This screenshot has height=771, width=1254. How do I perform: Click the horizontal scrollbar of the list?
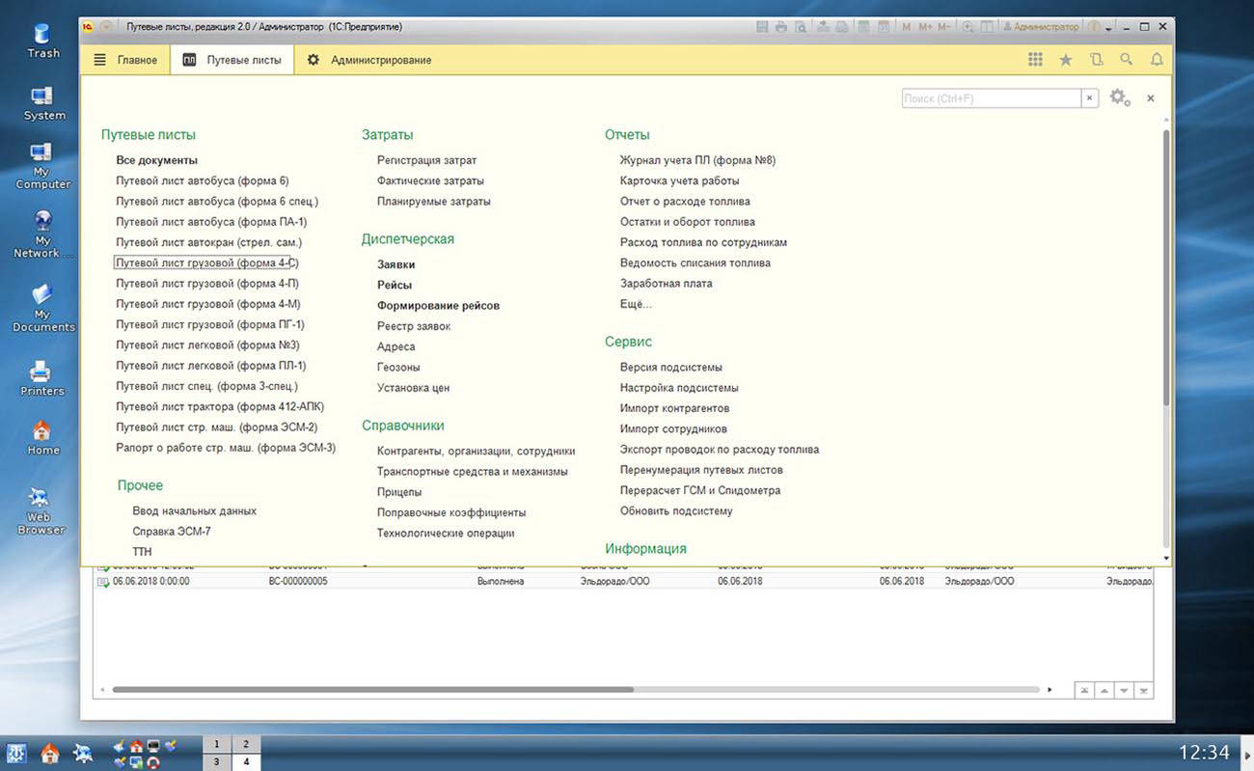click(x=372, y=690)
